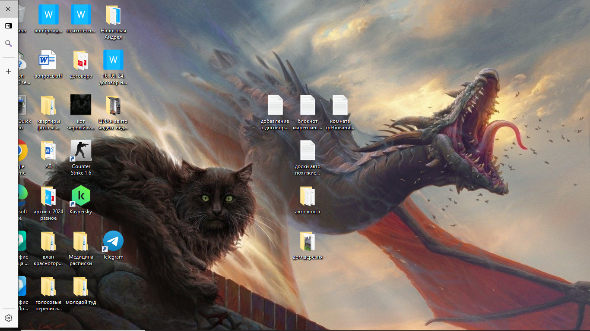Screen dimensions: 590x331
Task: Select the дом деревня folder
Action: [x=308, y=241]
